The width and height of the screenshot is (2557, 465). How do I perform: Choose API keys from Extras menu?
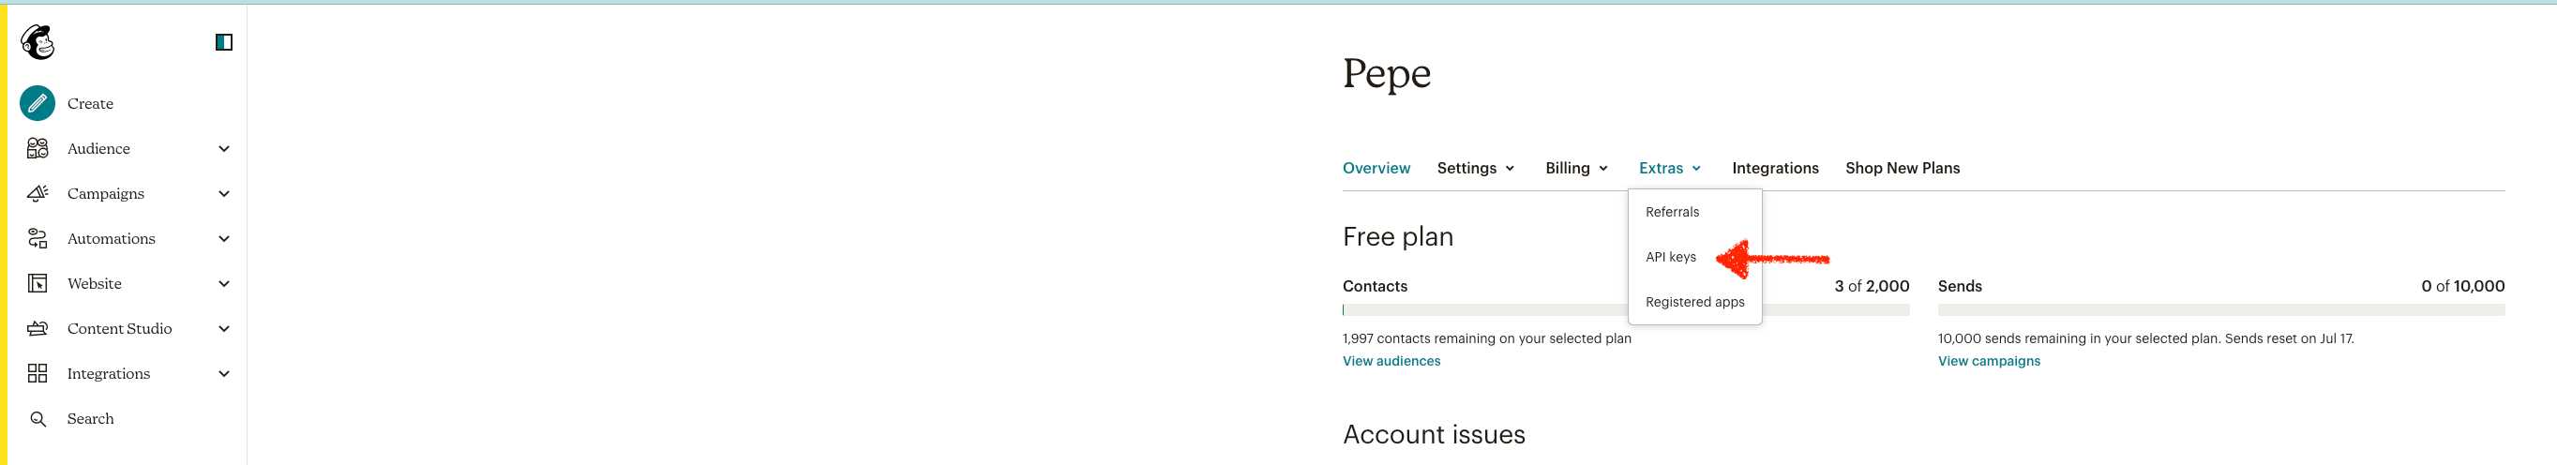pyautogui.click(x=1671, y=257)
